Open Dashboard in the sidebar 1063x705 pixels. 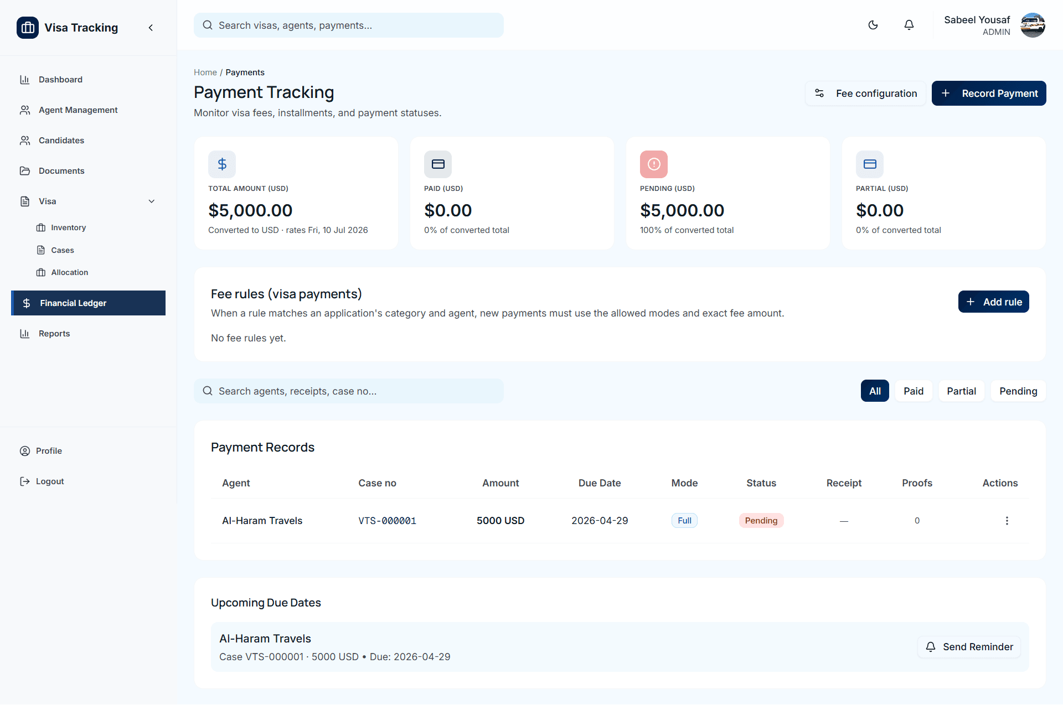[89, 80]
